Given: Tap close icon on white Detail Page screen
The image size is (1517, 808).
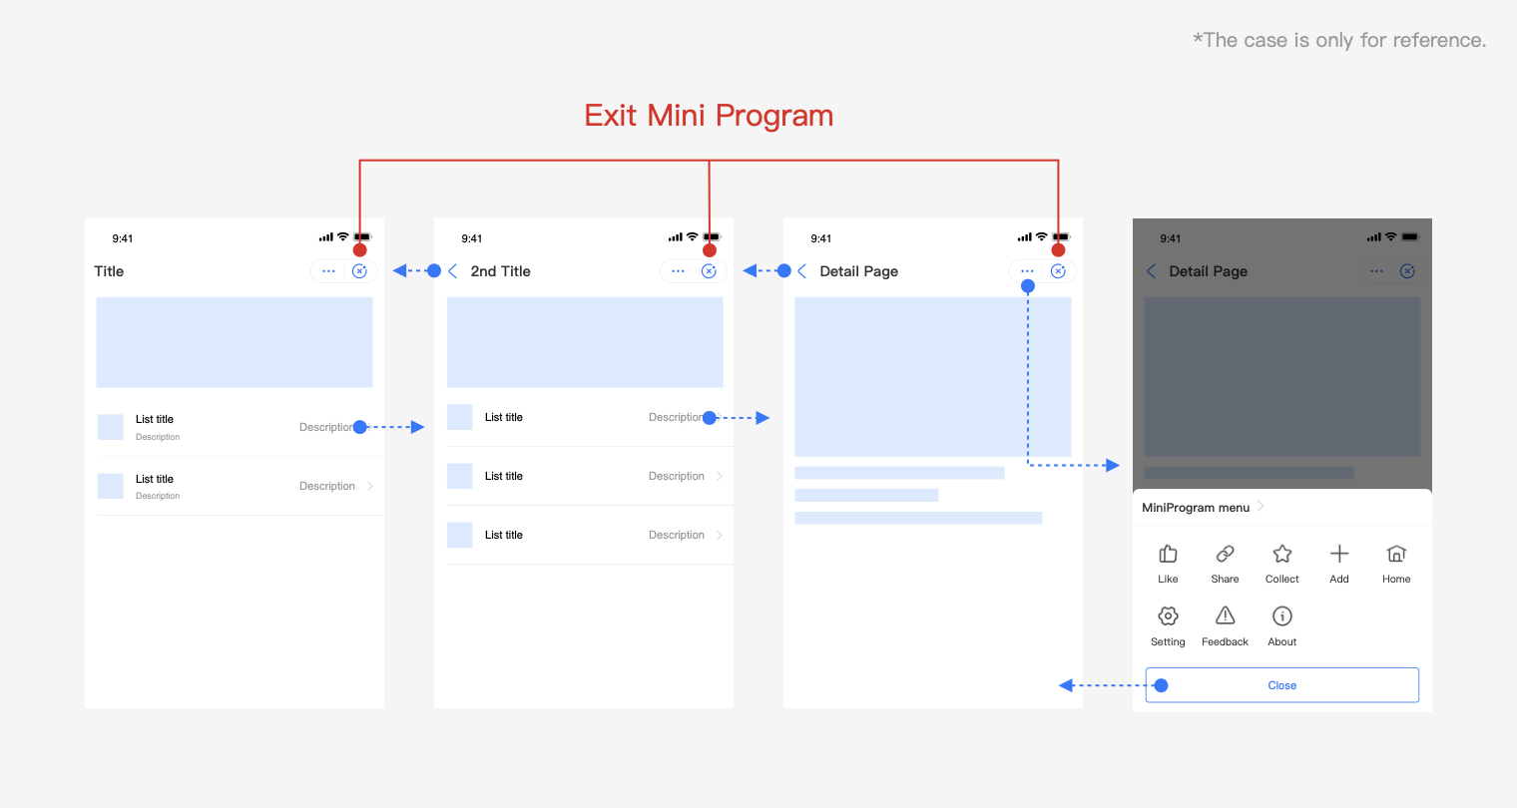Looking at the screenshot, I should (x=1058, y=271).
